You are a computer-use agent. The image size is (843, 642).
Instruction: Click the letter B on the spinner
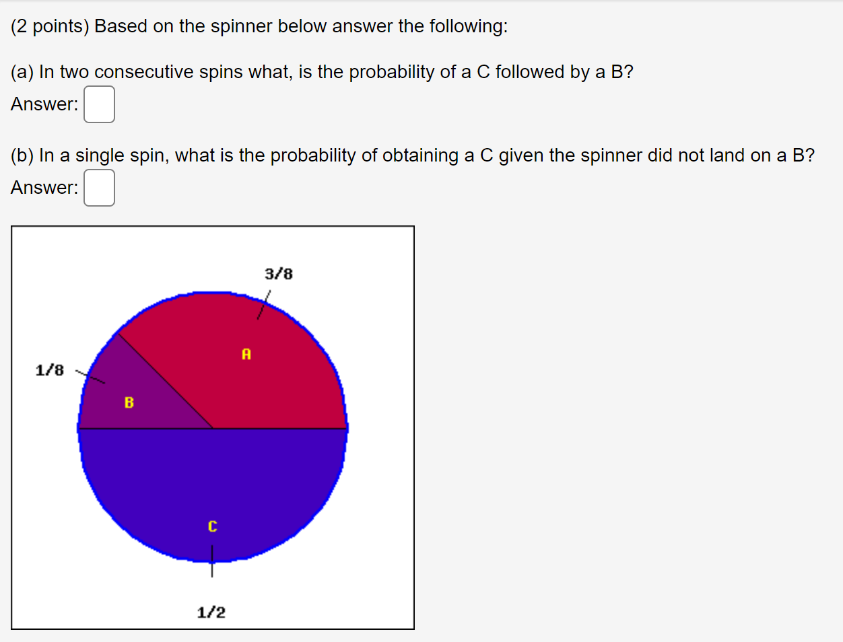[129, 403]
